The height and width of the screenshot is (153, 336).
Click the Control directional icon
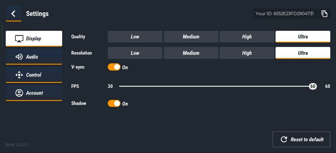(19, 75)
